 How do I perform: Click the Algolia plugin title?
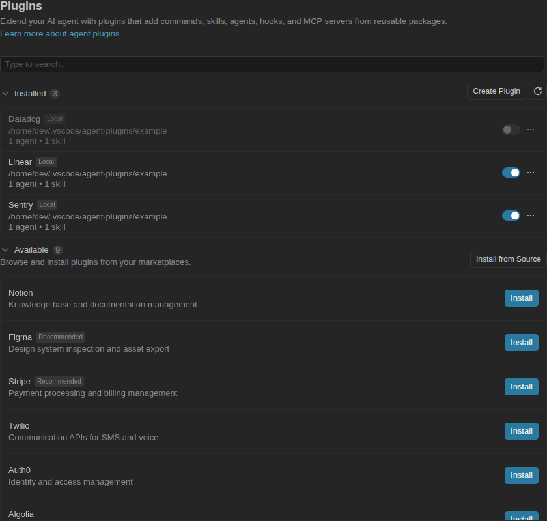tap(21, 514)
